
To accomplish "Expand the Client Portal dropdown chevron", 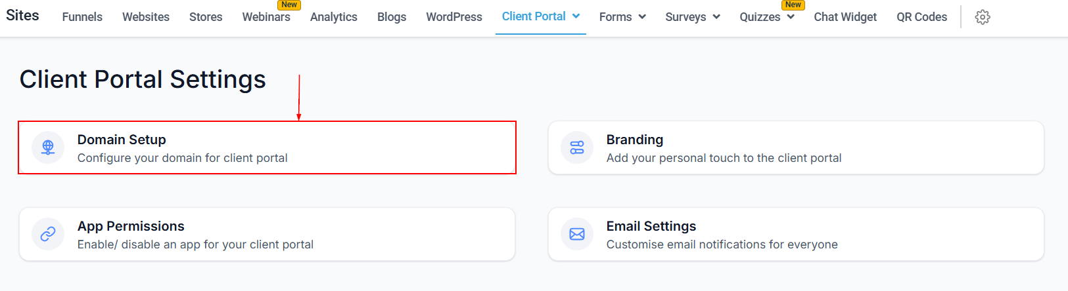I will (576, 16).
